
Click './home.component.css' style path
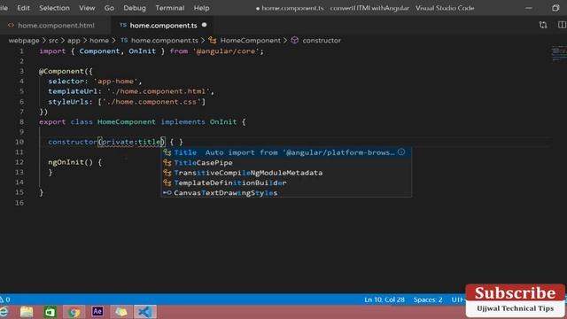coord(151,102)
